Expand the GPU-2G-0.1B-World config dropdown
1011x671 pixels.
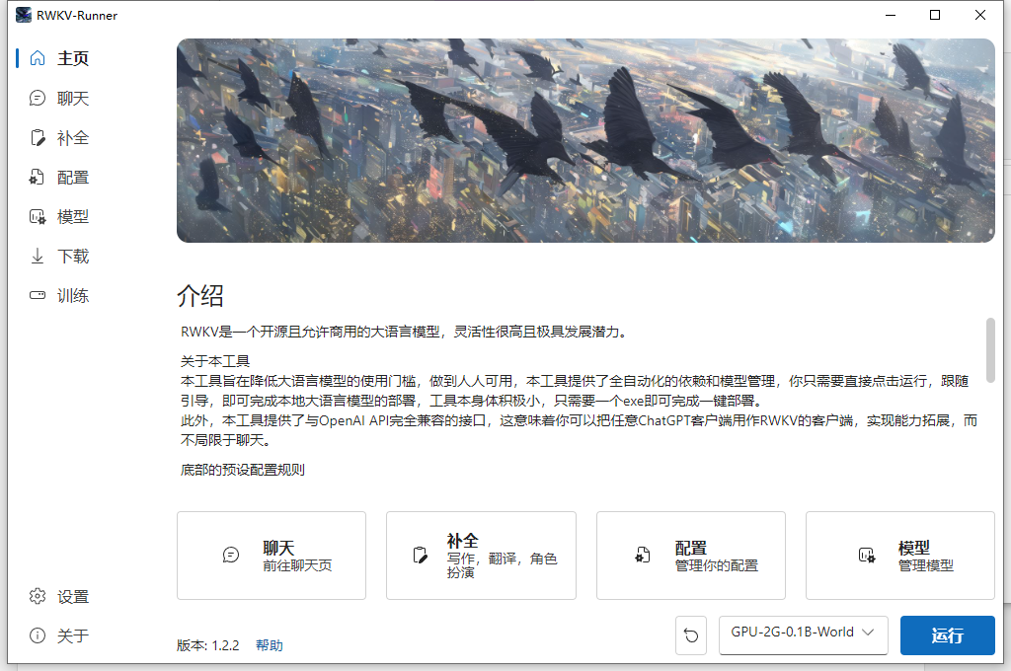[x=804, y=634]
